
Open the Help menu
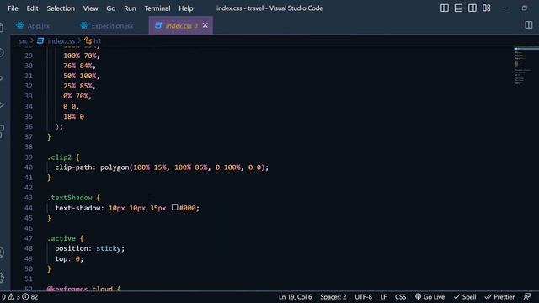coord(185,8)
